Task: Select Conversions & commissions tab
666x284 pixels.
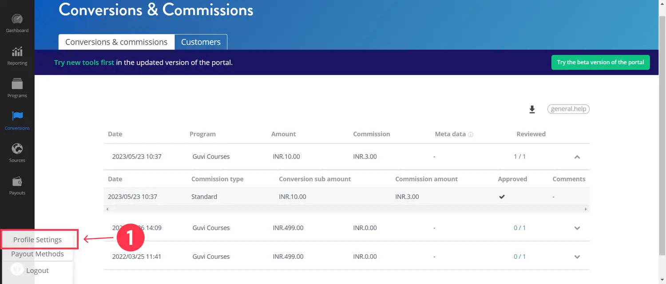Action: coord(116,42)
